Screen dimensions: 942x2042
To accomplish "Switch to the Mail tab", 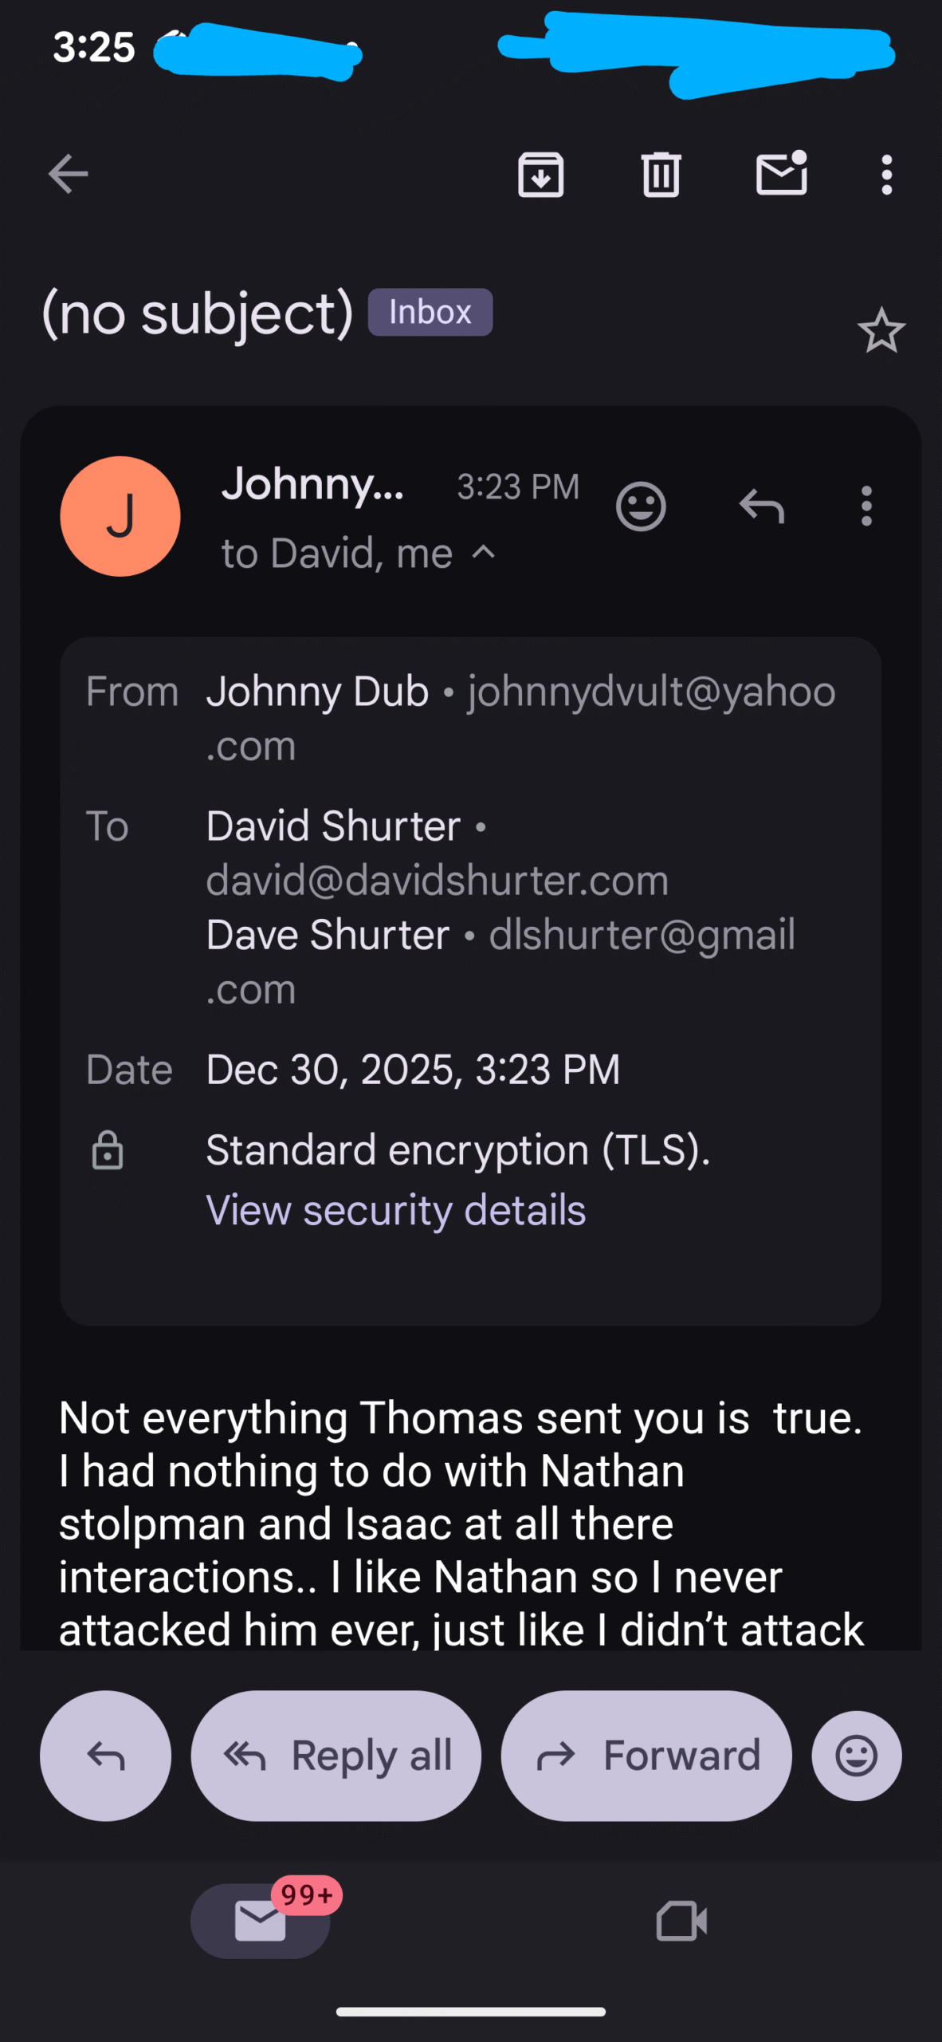I will pos(261,1921).
